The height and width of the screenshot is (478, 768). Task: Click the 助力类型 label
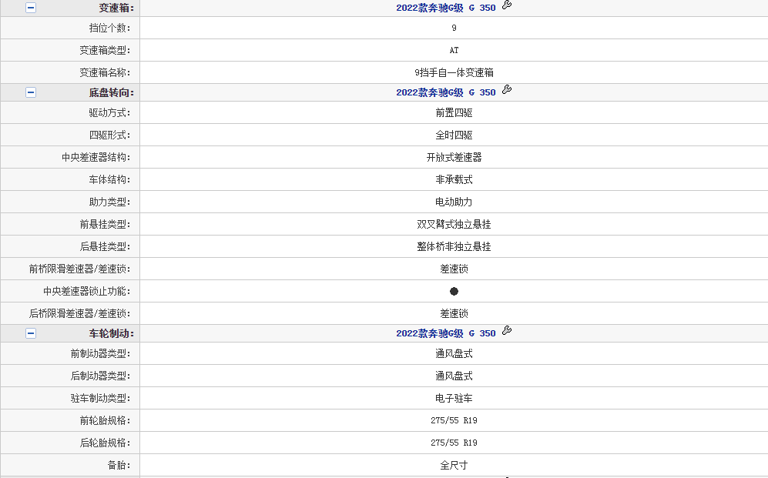109,202
